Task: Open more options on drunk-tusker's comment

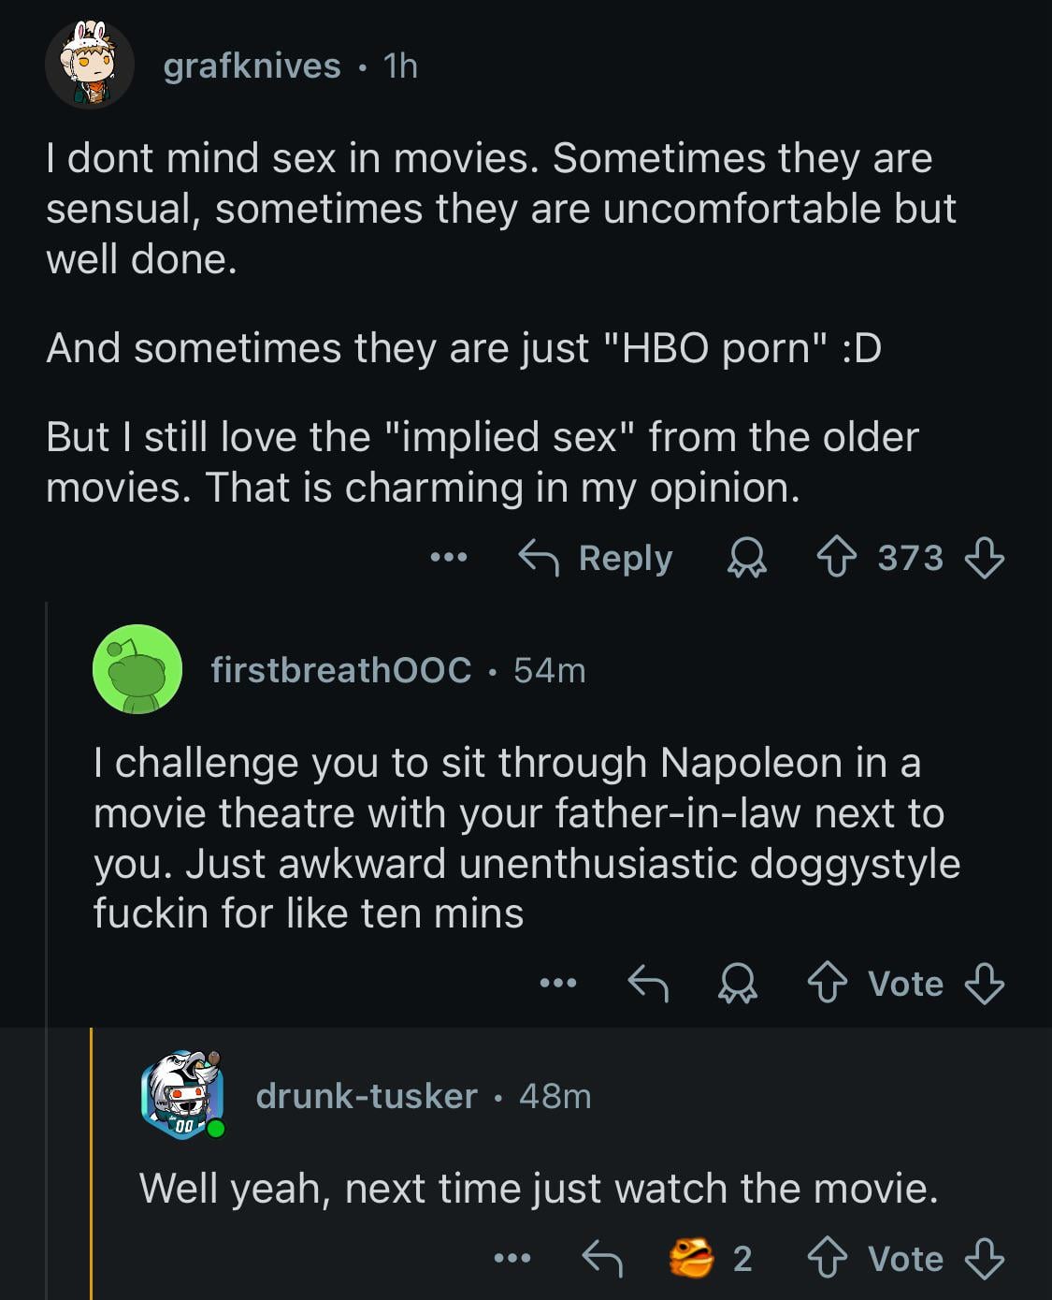Action: click(513, 1259)
